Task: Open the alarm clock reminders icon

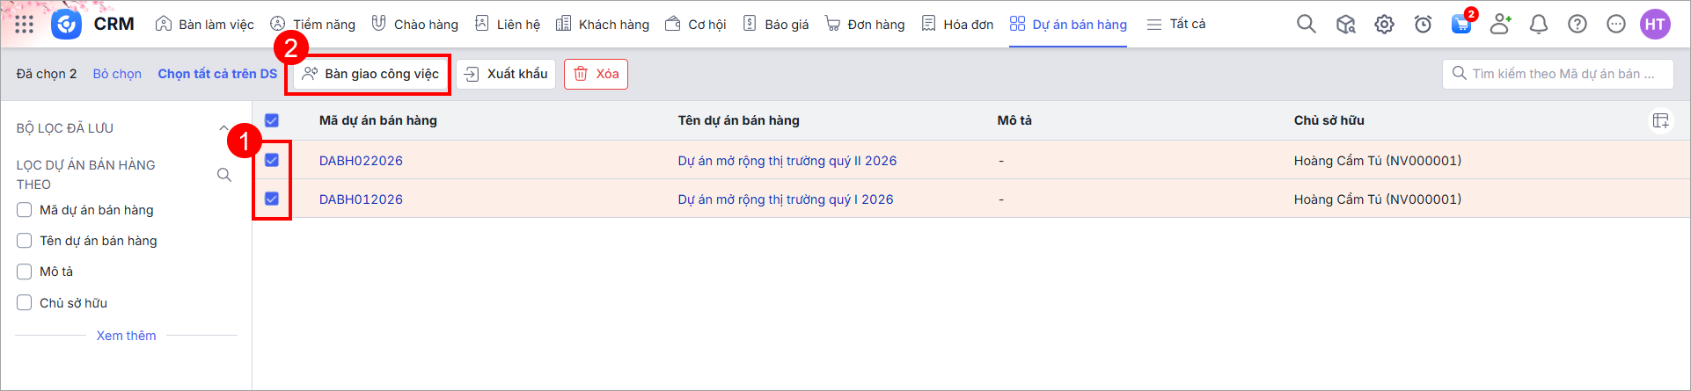Action: coord(1423,25)
